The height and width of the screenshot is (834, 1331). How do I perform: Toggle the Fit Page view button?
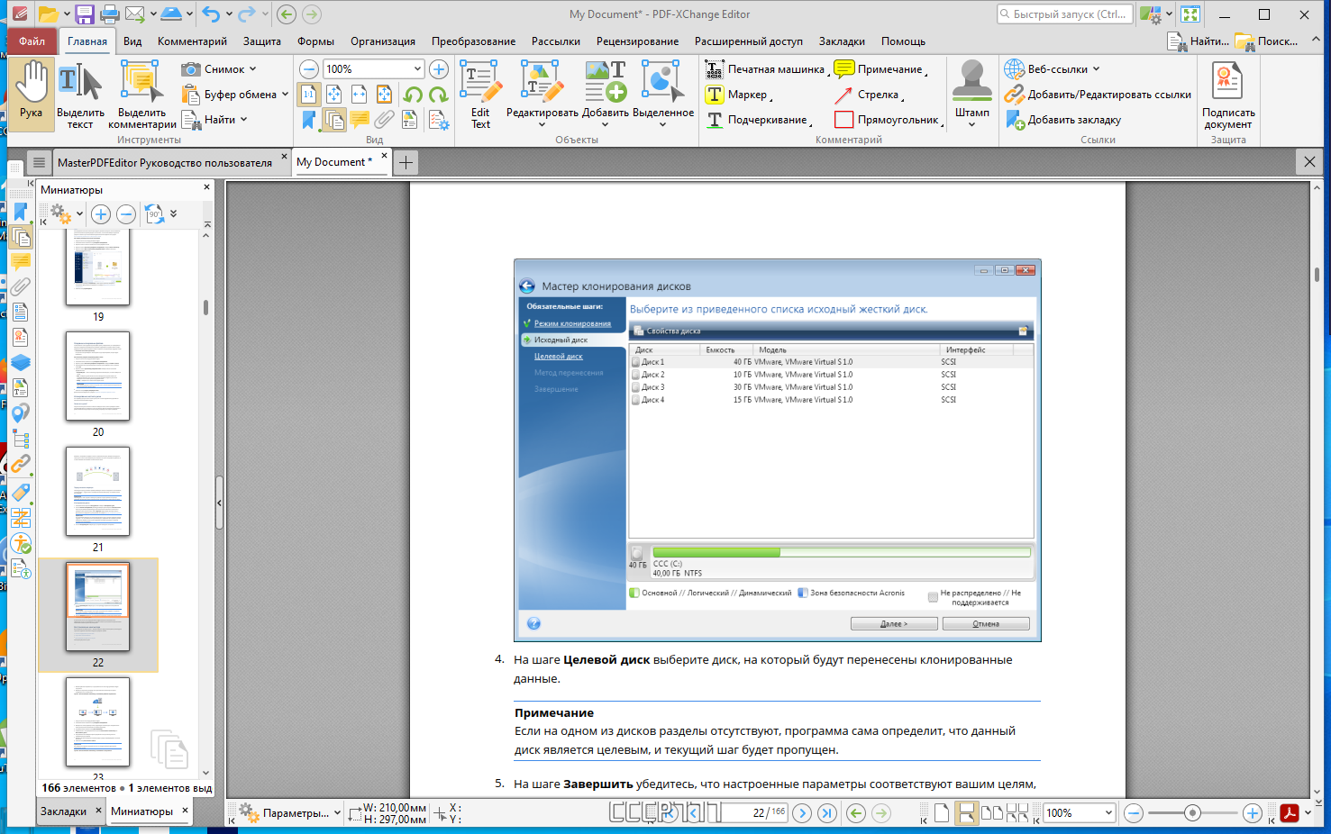tap(333, 95)
